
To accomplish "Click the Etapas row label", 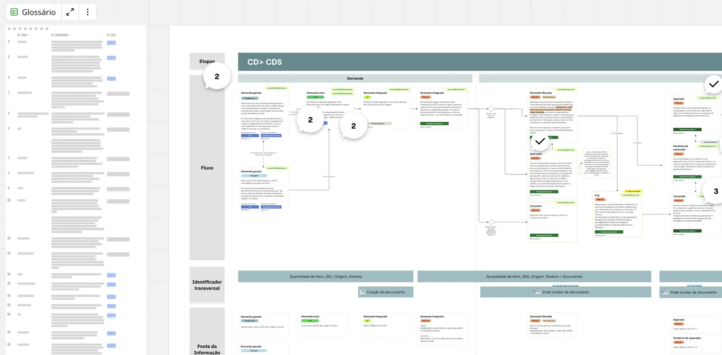I will point(207,61).
